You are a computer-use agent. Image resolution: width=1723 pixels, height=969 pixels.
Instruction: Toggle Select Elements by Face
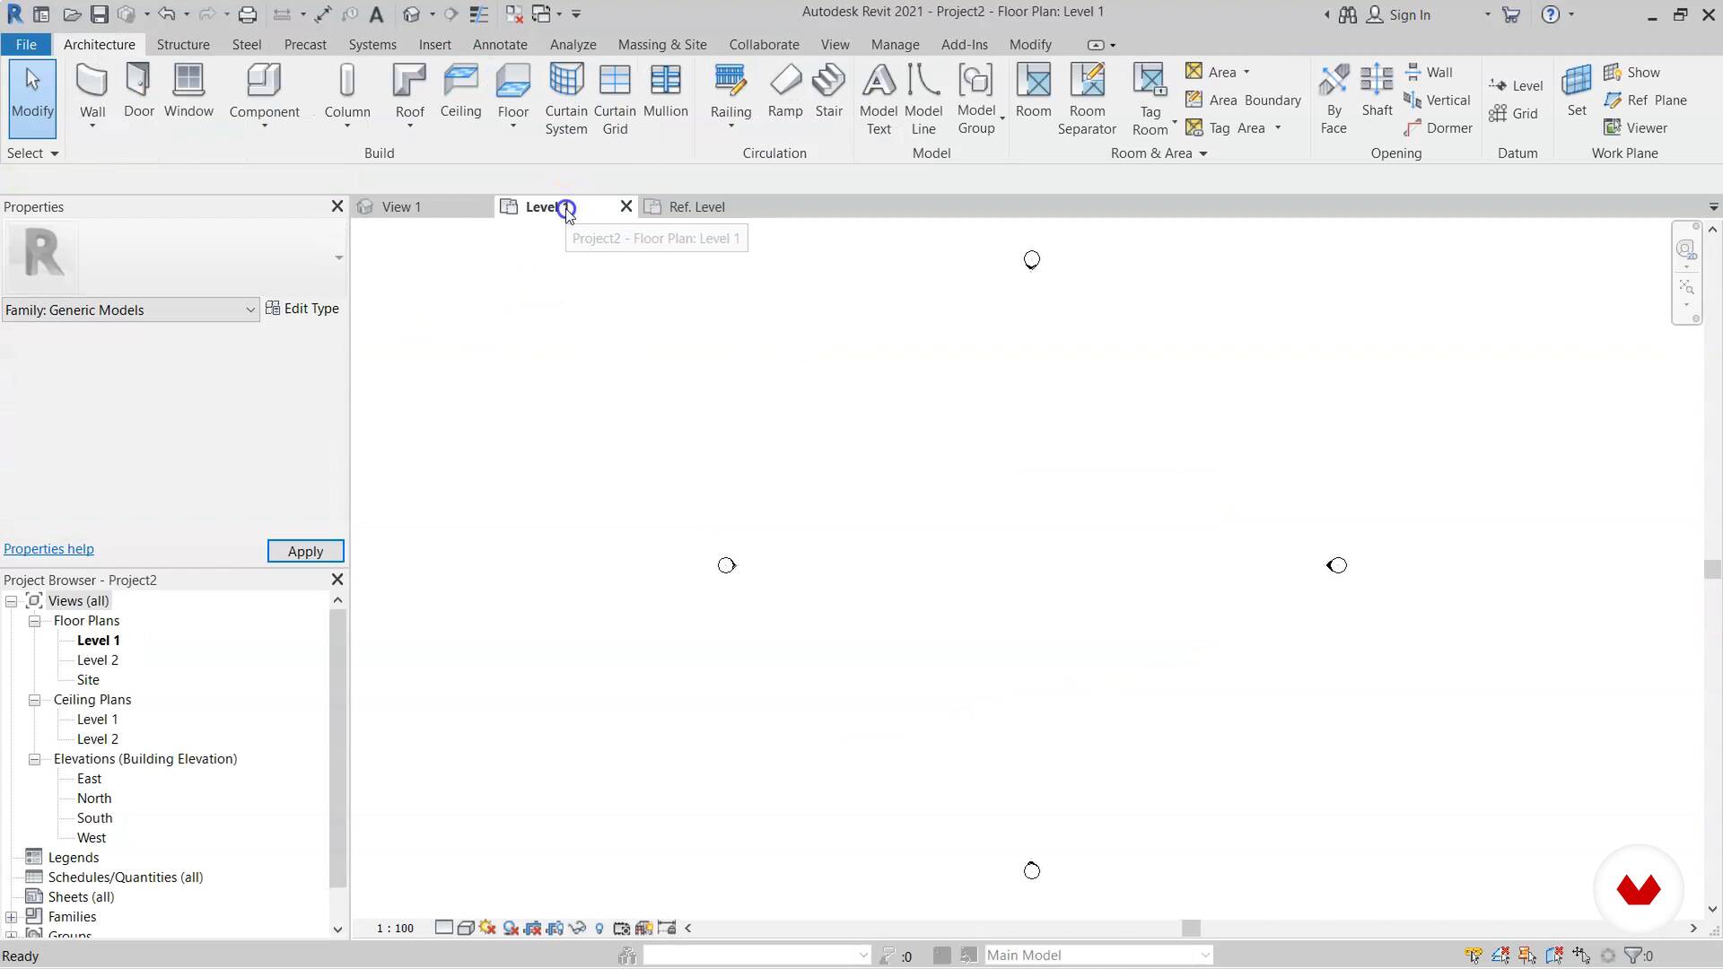click(1554, 956)
